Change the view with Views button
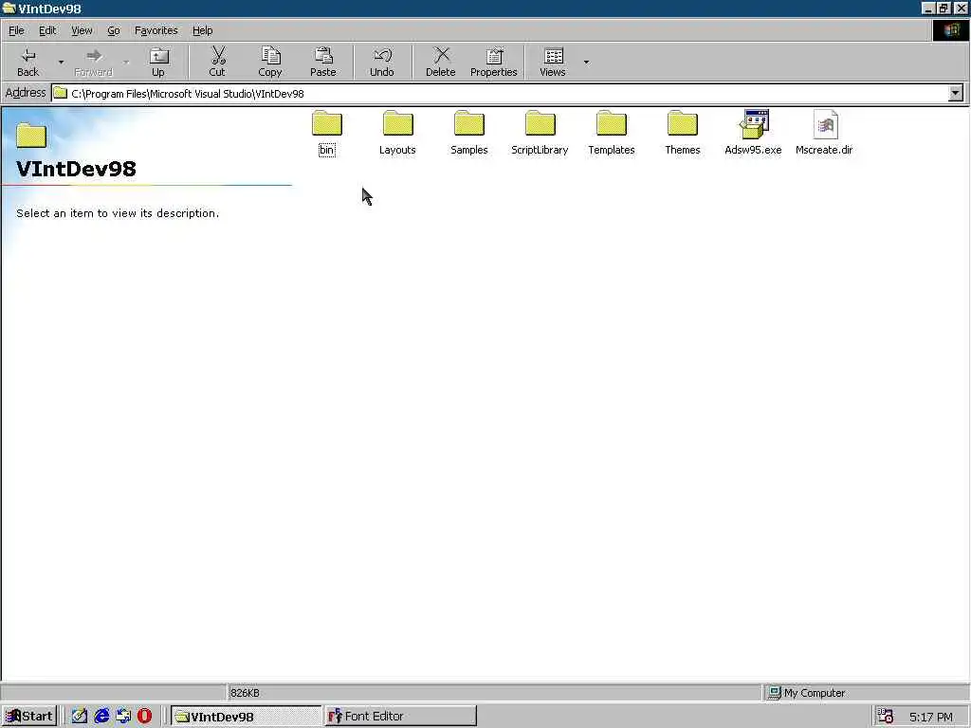Screen dimensions: 971x728 (x=553, y=62)
